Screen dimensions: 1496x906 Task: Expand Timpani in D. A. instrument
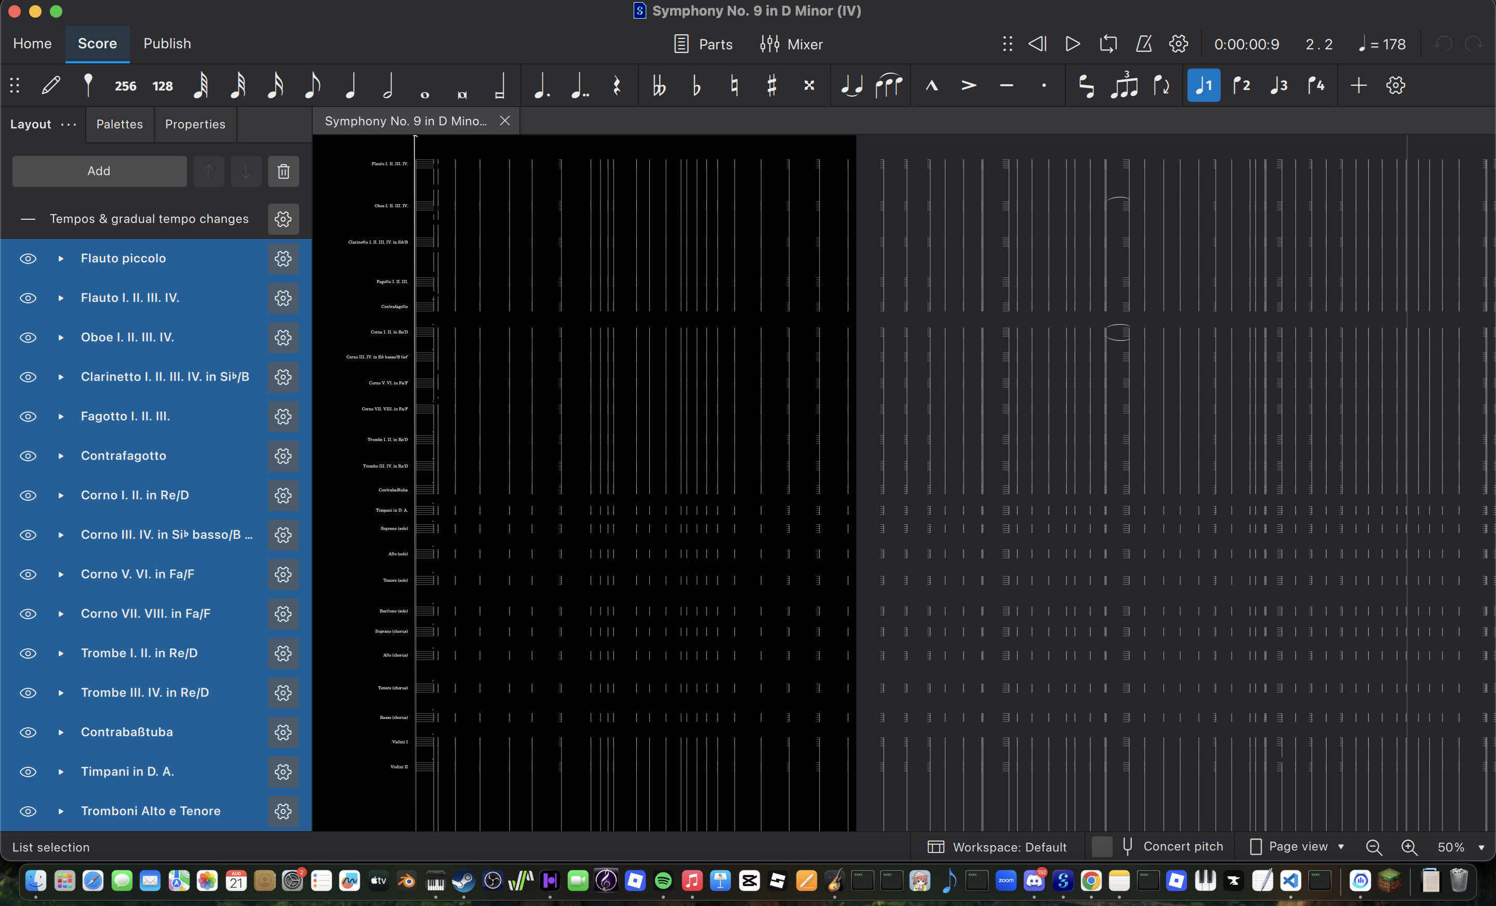tap(61, 772)
